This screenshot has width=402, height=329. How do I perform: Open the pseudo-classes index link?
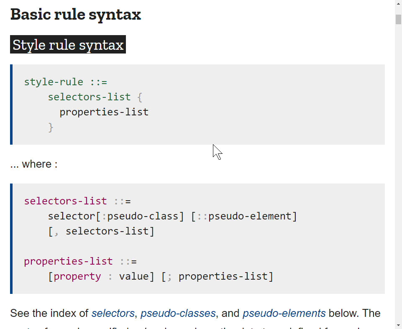178,313
